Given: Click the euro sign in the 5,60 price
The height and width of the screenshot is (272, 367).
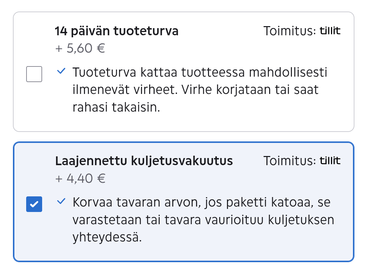Looking at the screenshot, I should (100, 48).
